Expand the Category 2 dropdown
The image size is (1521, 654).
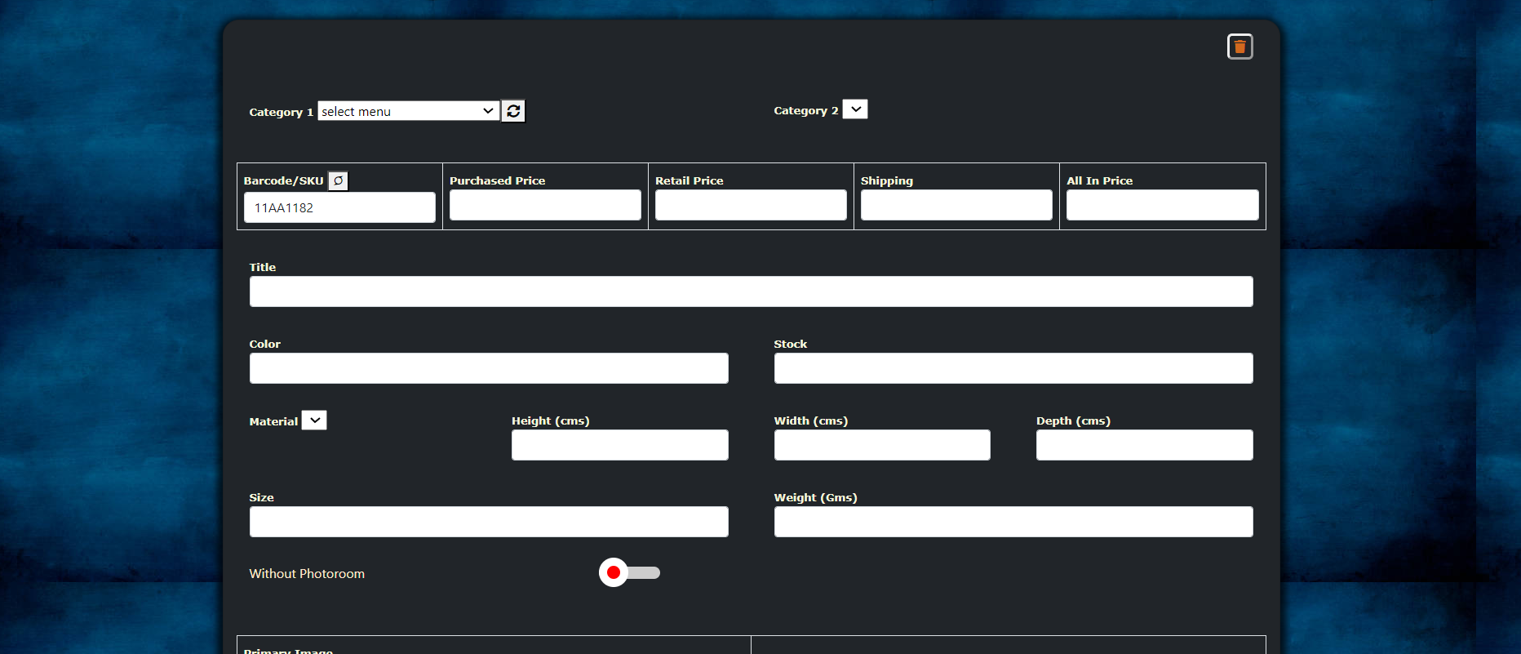pos(855,109)
